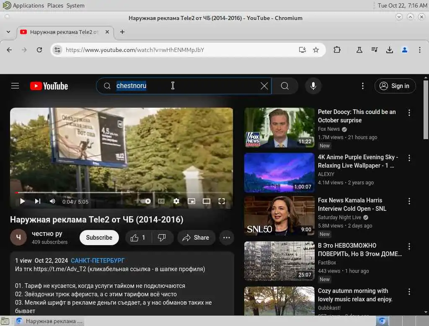Enter full screen mode

pyautogui.click(x=222, y=202)
